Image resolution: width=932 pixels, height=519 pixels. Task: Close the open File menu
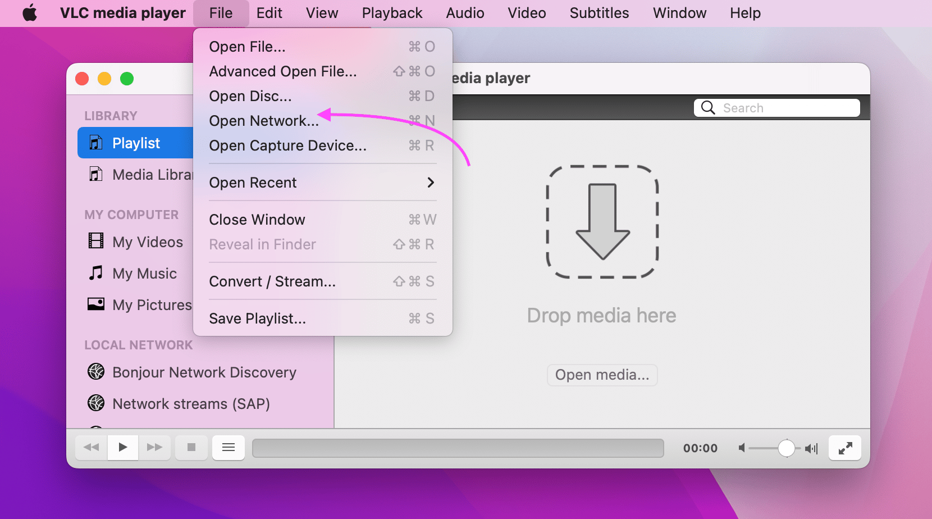(x=221, y=13)
